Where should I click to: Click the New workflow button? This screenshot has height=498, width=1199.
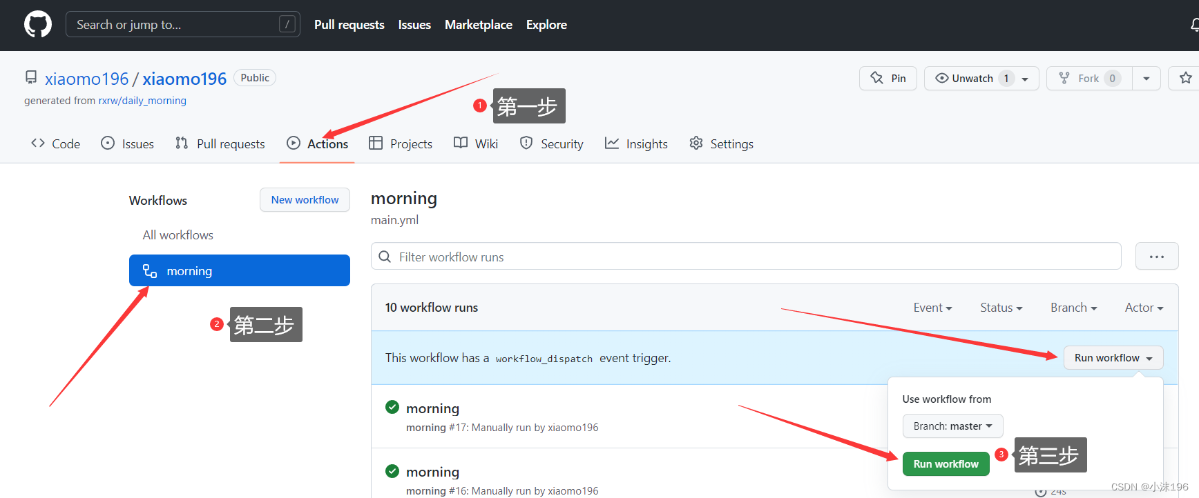coord(305,199)
